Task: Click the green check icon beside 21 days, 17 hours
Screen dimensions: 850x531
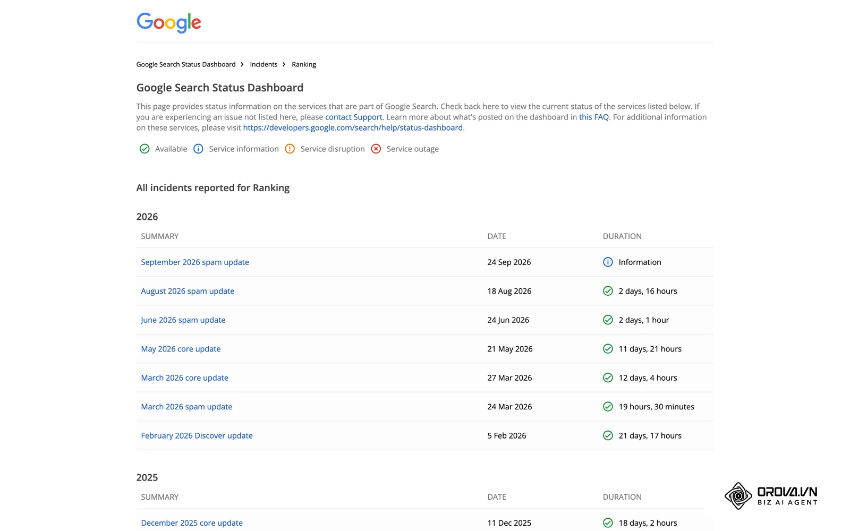Action: click(x=608, y=435)
